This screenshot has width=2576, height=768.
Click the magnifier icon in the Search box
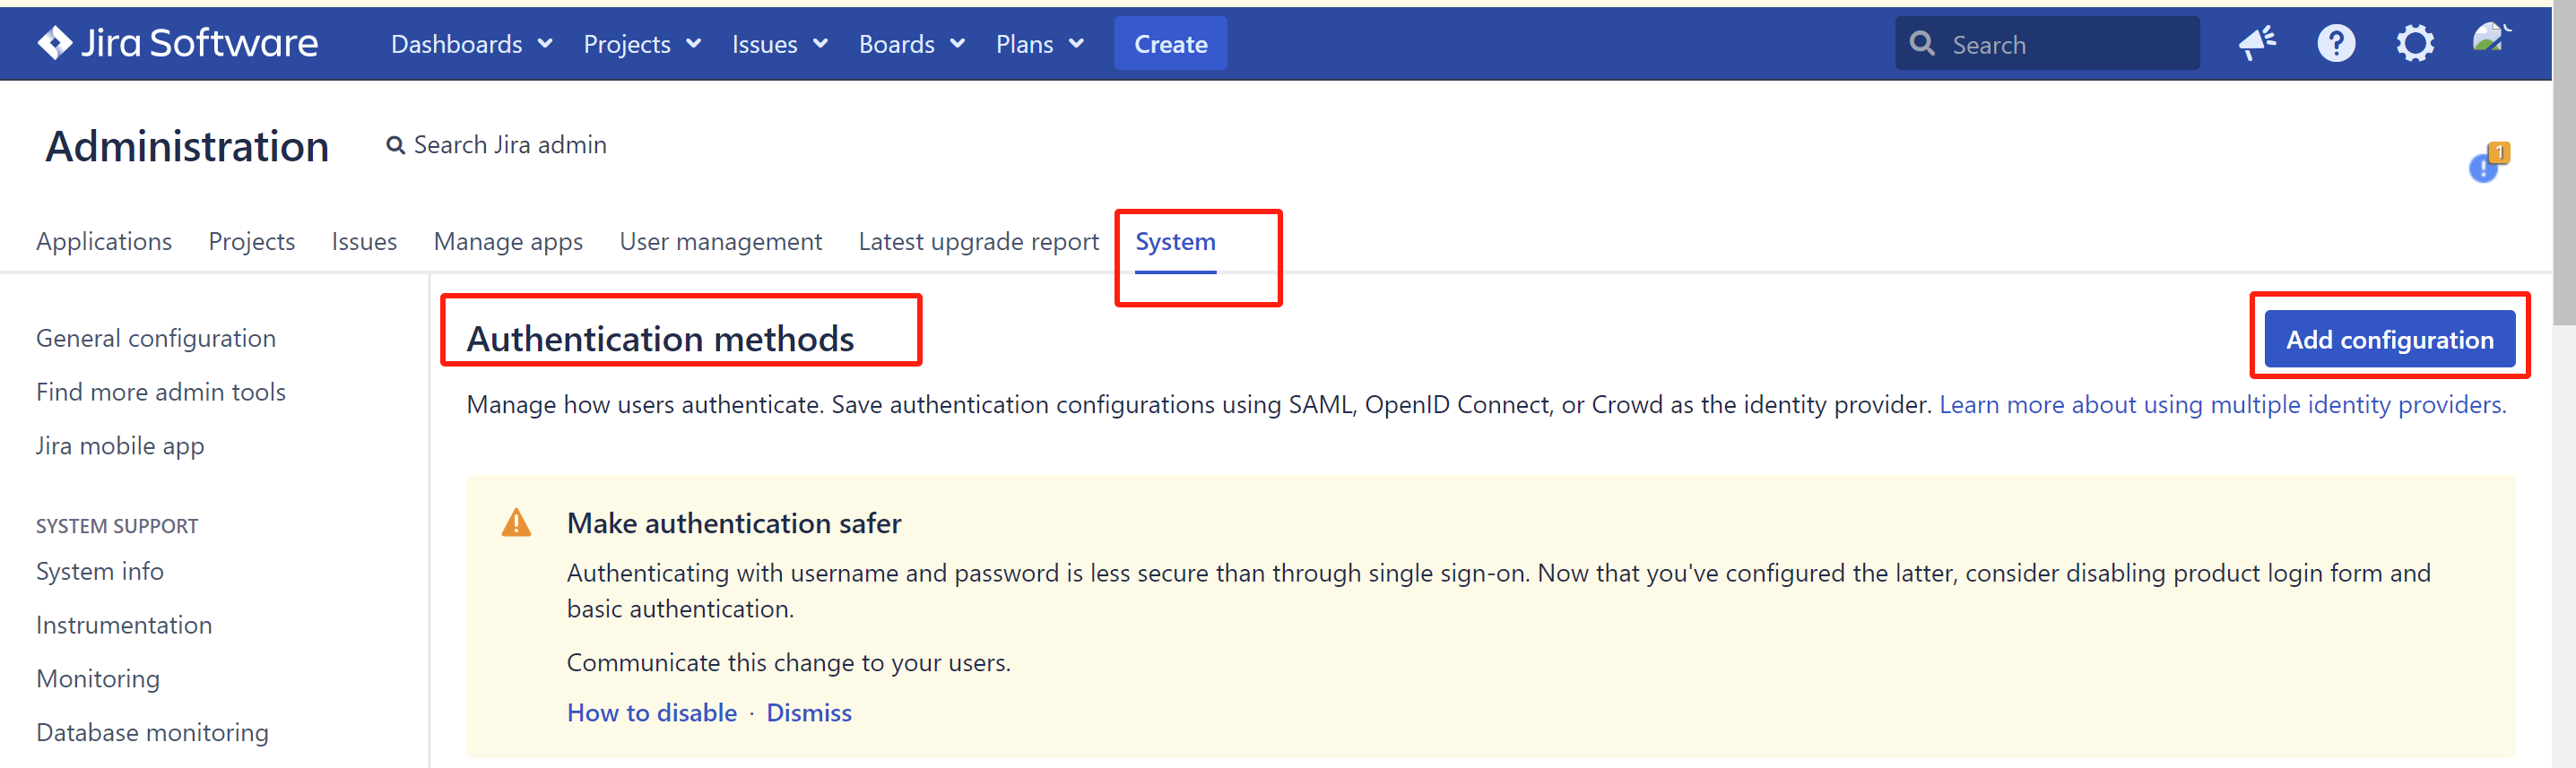pyautogui.click(x=1922, y=44)
